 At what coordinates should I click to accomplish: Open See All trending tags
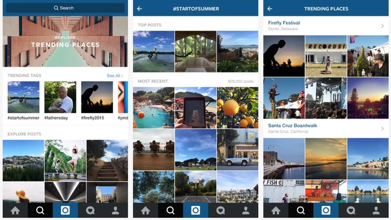point(115,76)
